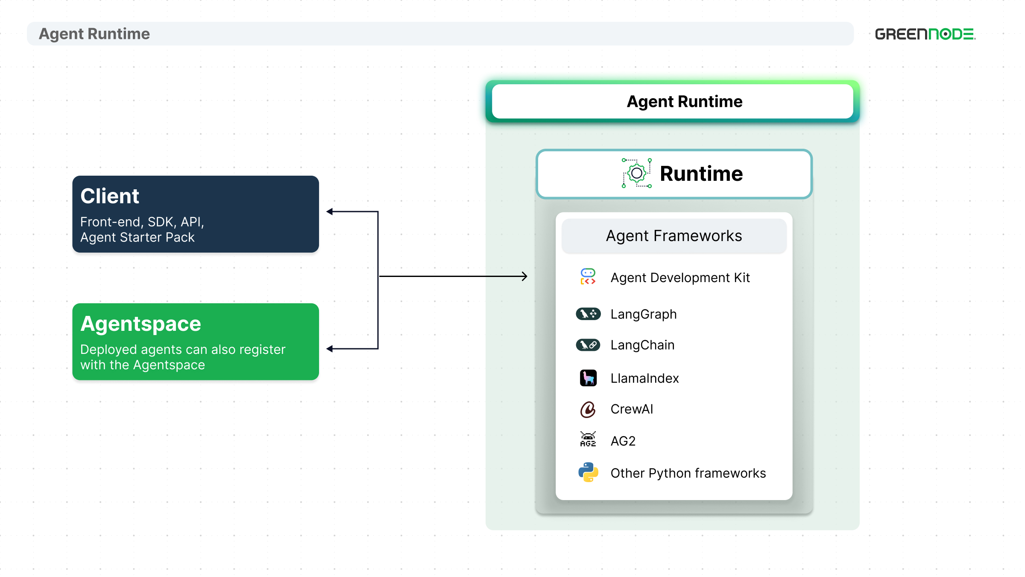Click the 'LangChain' text
This screenshot has height=577, width=1025.
click(x=643, y=345)
